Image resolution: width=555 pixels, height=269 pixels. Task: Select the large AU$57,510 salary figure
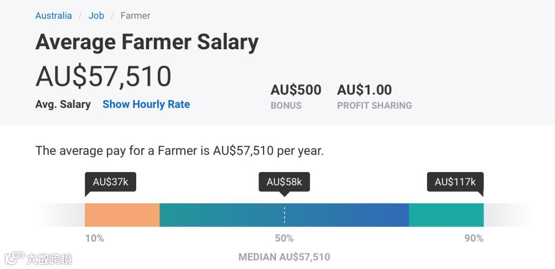point(103,76)
